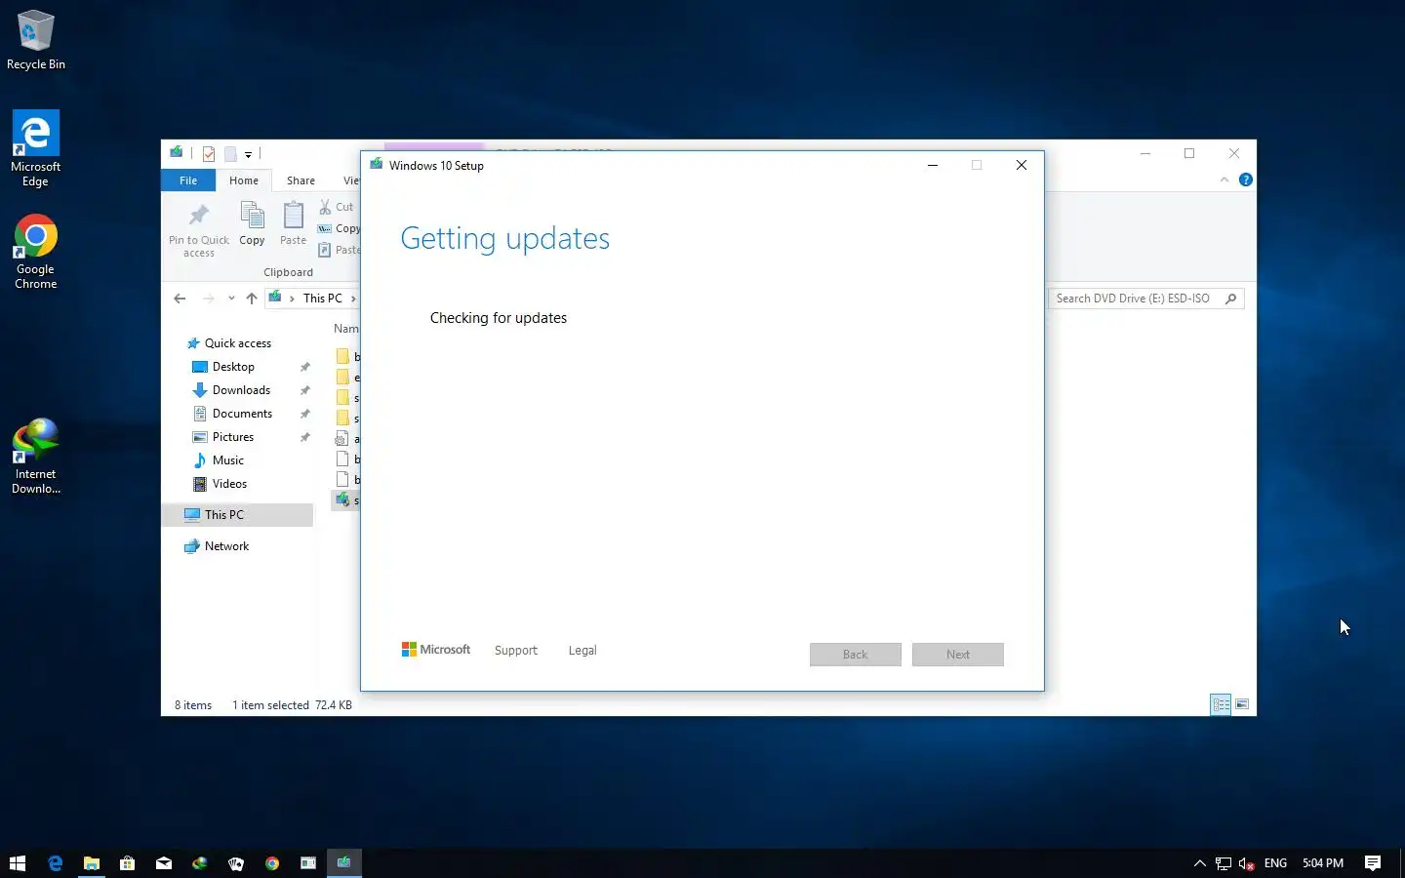
Task: Open the File menu in File Explorer
Action: pyautogui.click(x=188, y=180)
